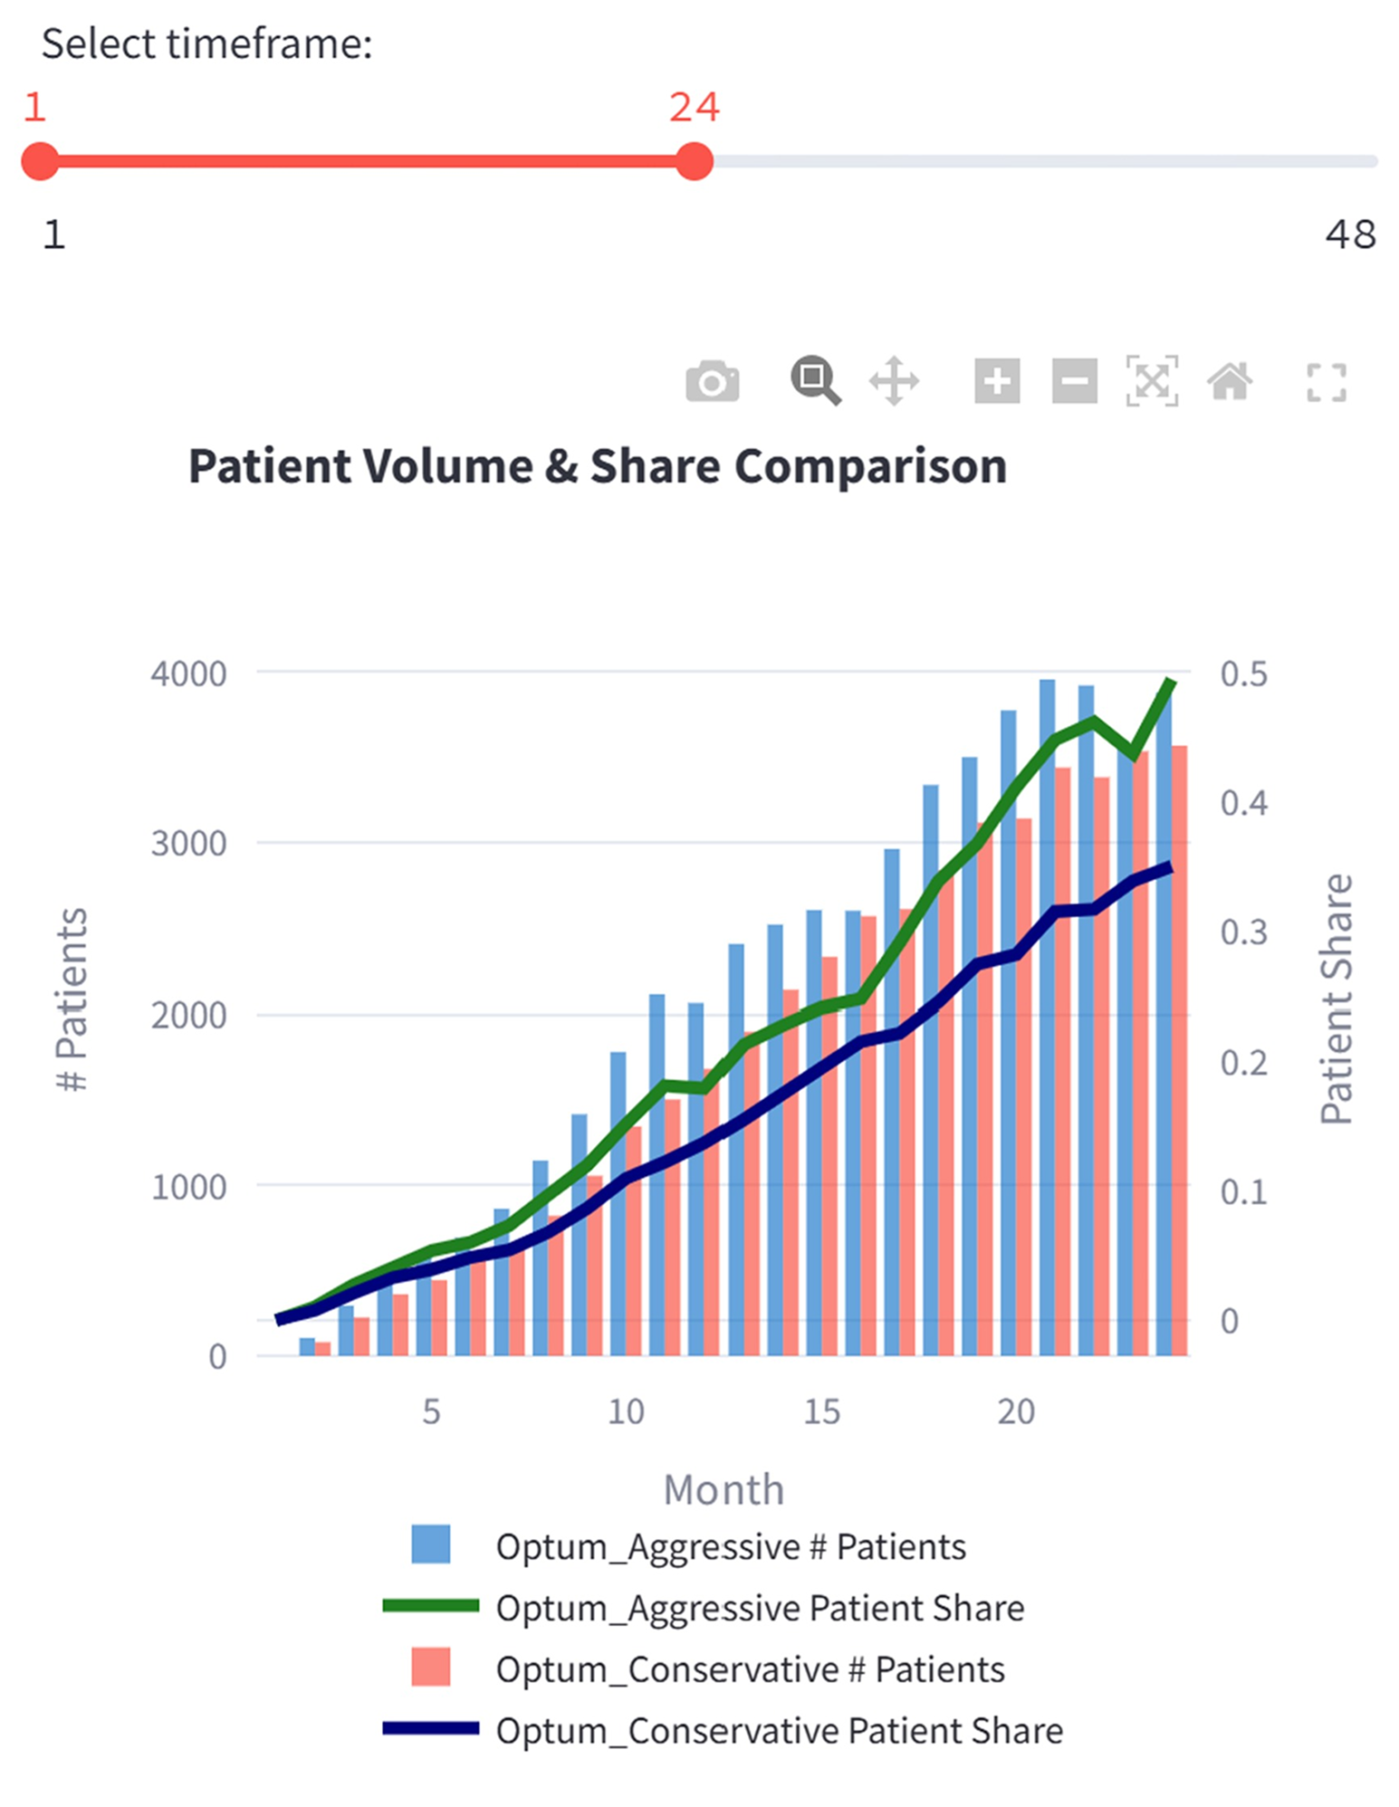This screenshot has height=1807, width=1399.
Task: Click the Autoscale icon with diagonal arrows
Action: coord(1152,382)
